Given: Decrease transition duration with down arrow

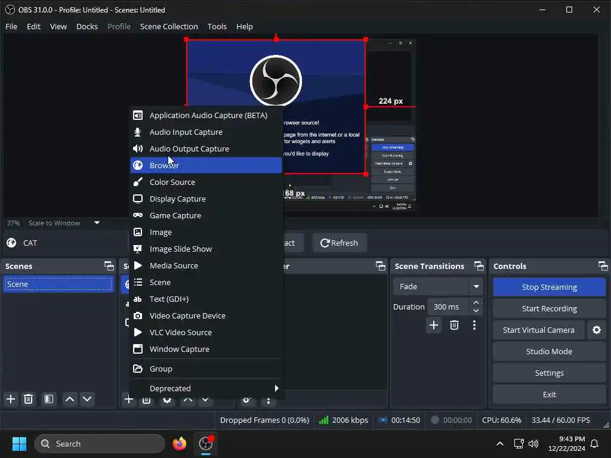Looking at the screenshot, I should pyautogui.click(x=476, y=311).
